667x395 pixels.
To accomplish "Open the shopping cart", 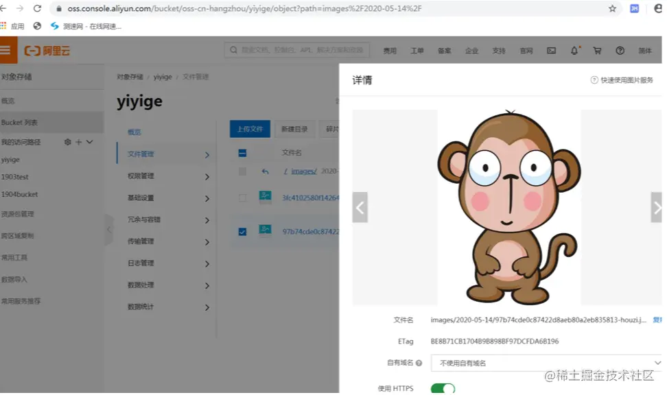I will point(597,51).
